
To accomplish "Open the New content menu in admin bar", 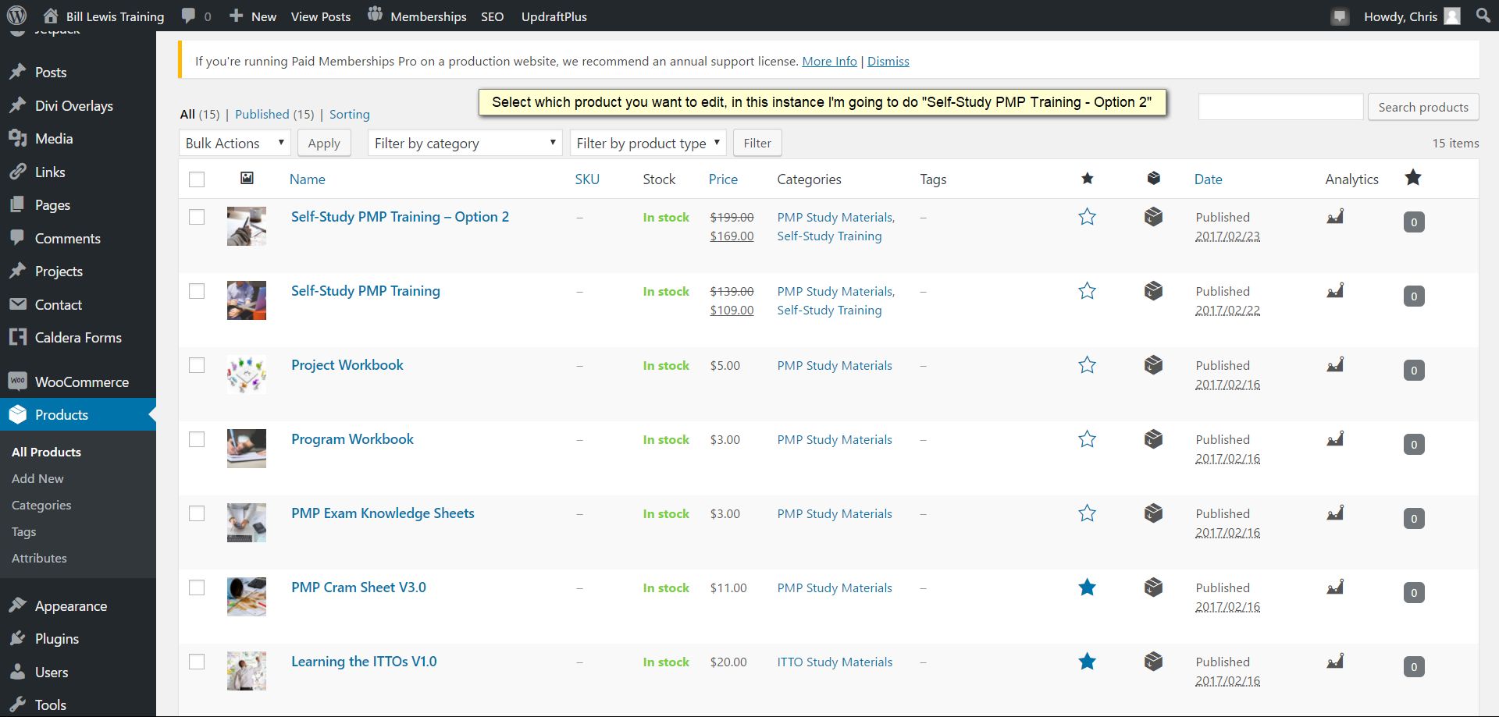I will pyautogui.click(x=252, y=16).
